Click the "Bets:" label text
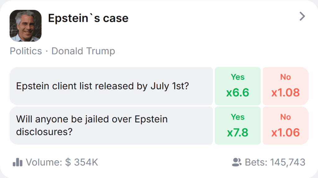The width and height of the screenshot is (318, 178). (x=256, y=162)
